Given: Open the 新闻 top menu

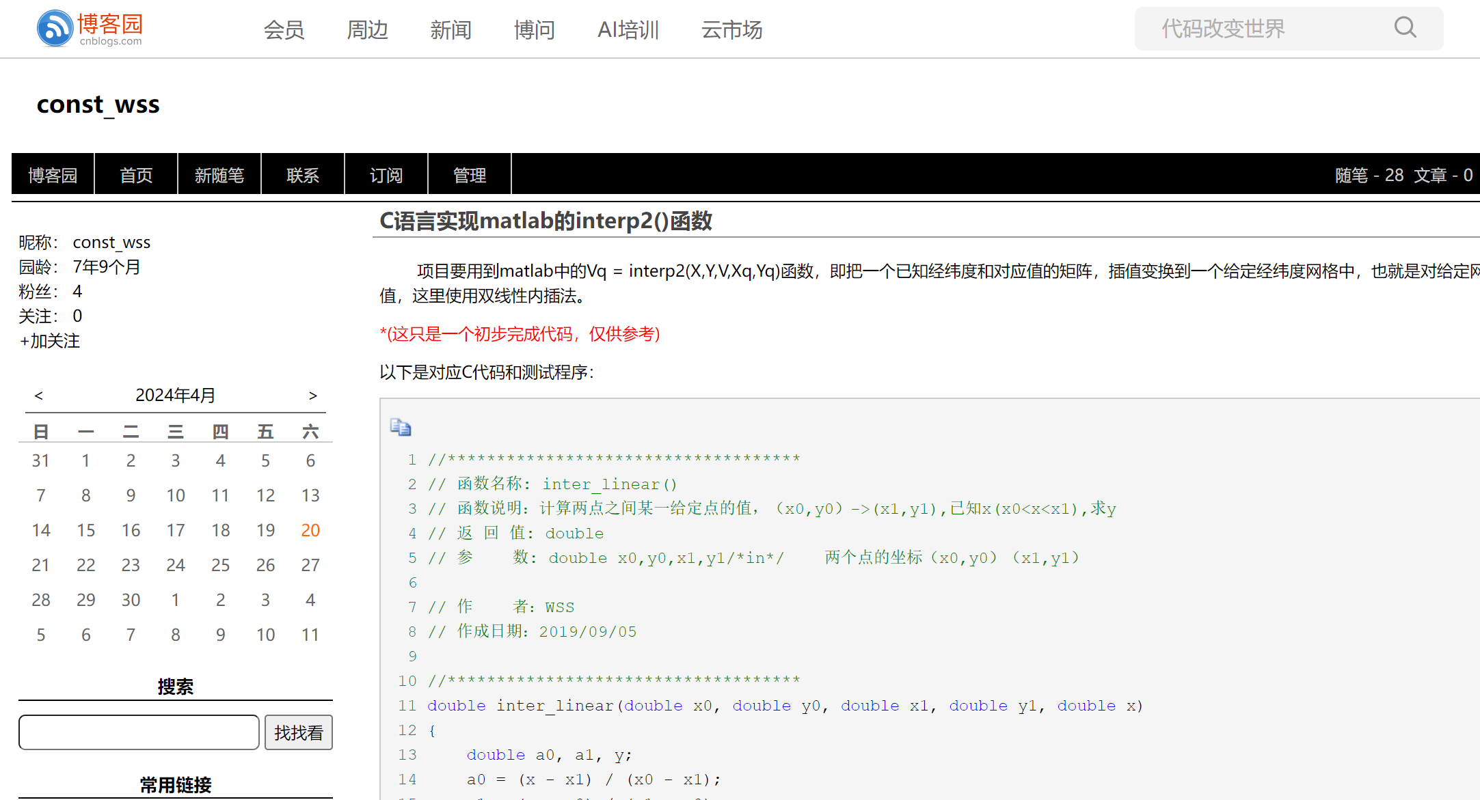Looking at the screenshot, I should point(450,29).
